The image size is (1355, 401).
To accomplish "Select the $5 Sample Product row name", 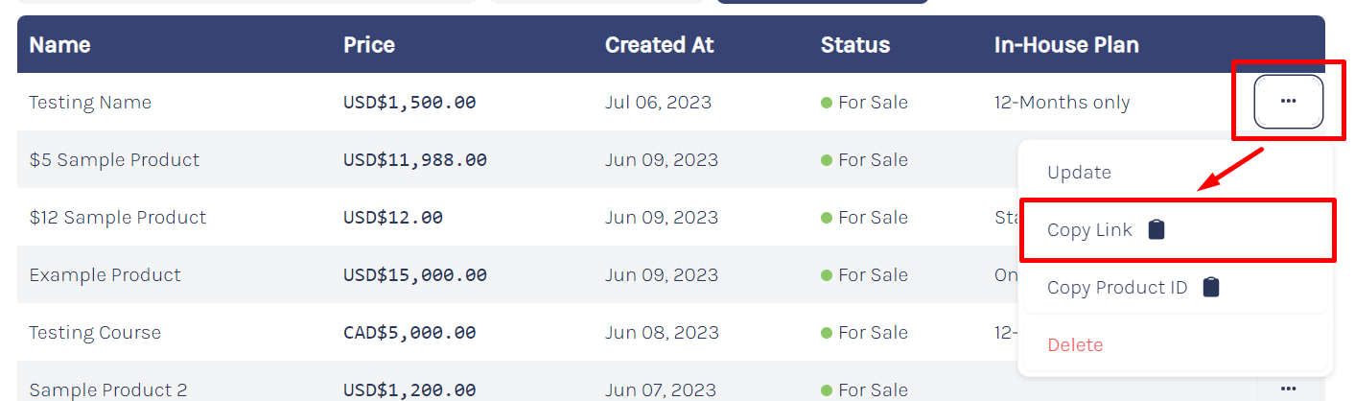I will 114,159.
